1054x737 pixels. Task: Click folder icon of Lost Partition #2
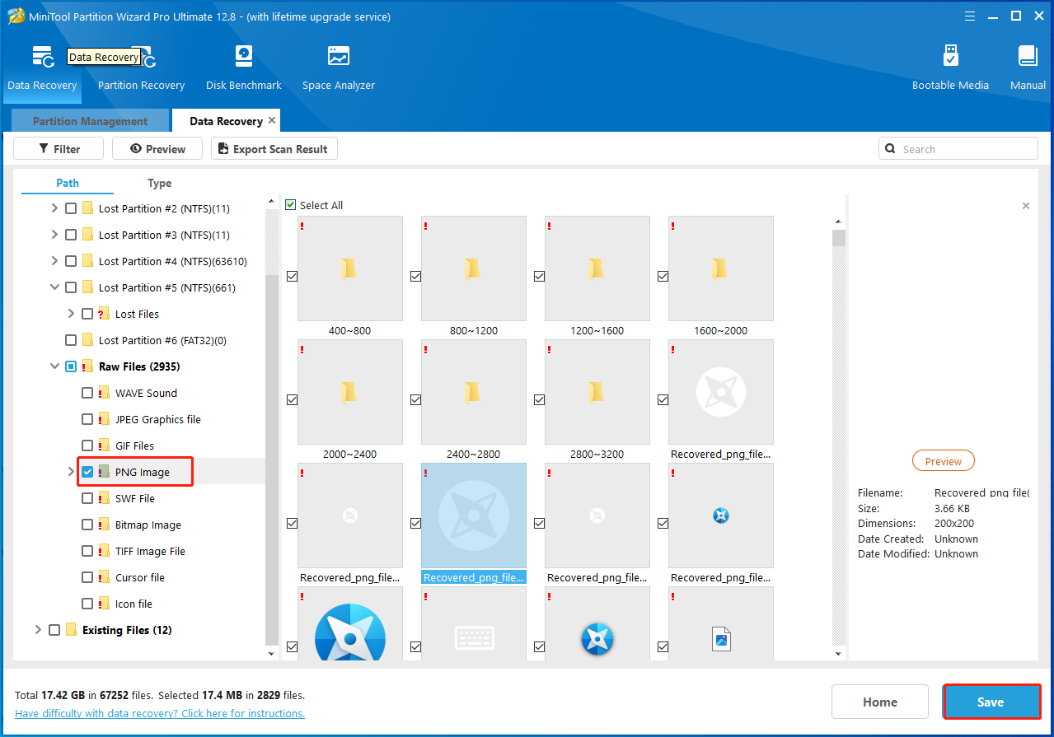point(87,208)
